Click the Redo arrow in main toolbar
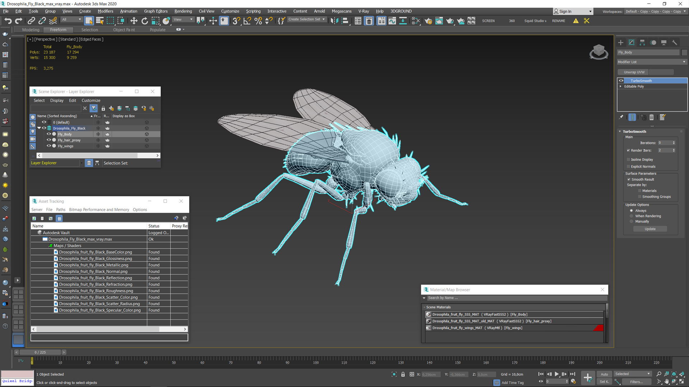Image resolution: width=689 pixels, height=387 pixels. point(19,21)
